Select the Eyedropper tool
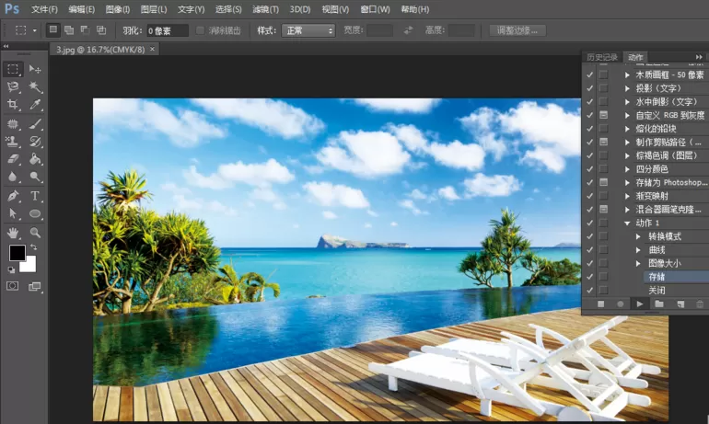Viewport: 709px width, 424px height. pos(35,105)
